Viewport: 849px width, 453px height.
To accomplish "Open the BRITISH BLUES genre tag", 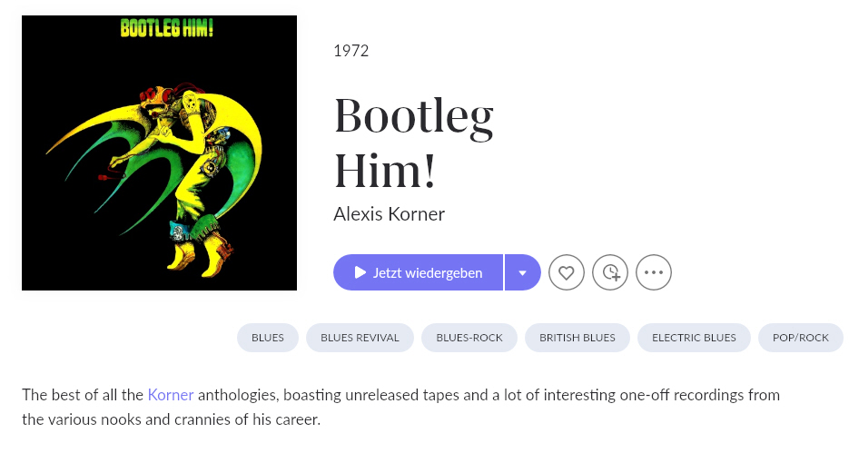I will tap(578, 338).
